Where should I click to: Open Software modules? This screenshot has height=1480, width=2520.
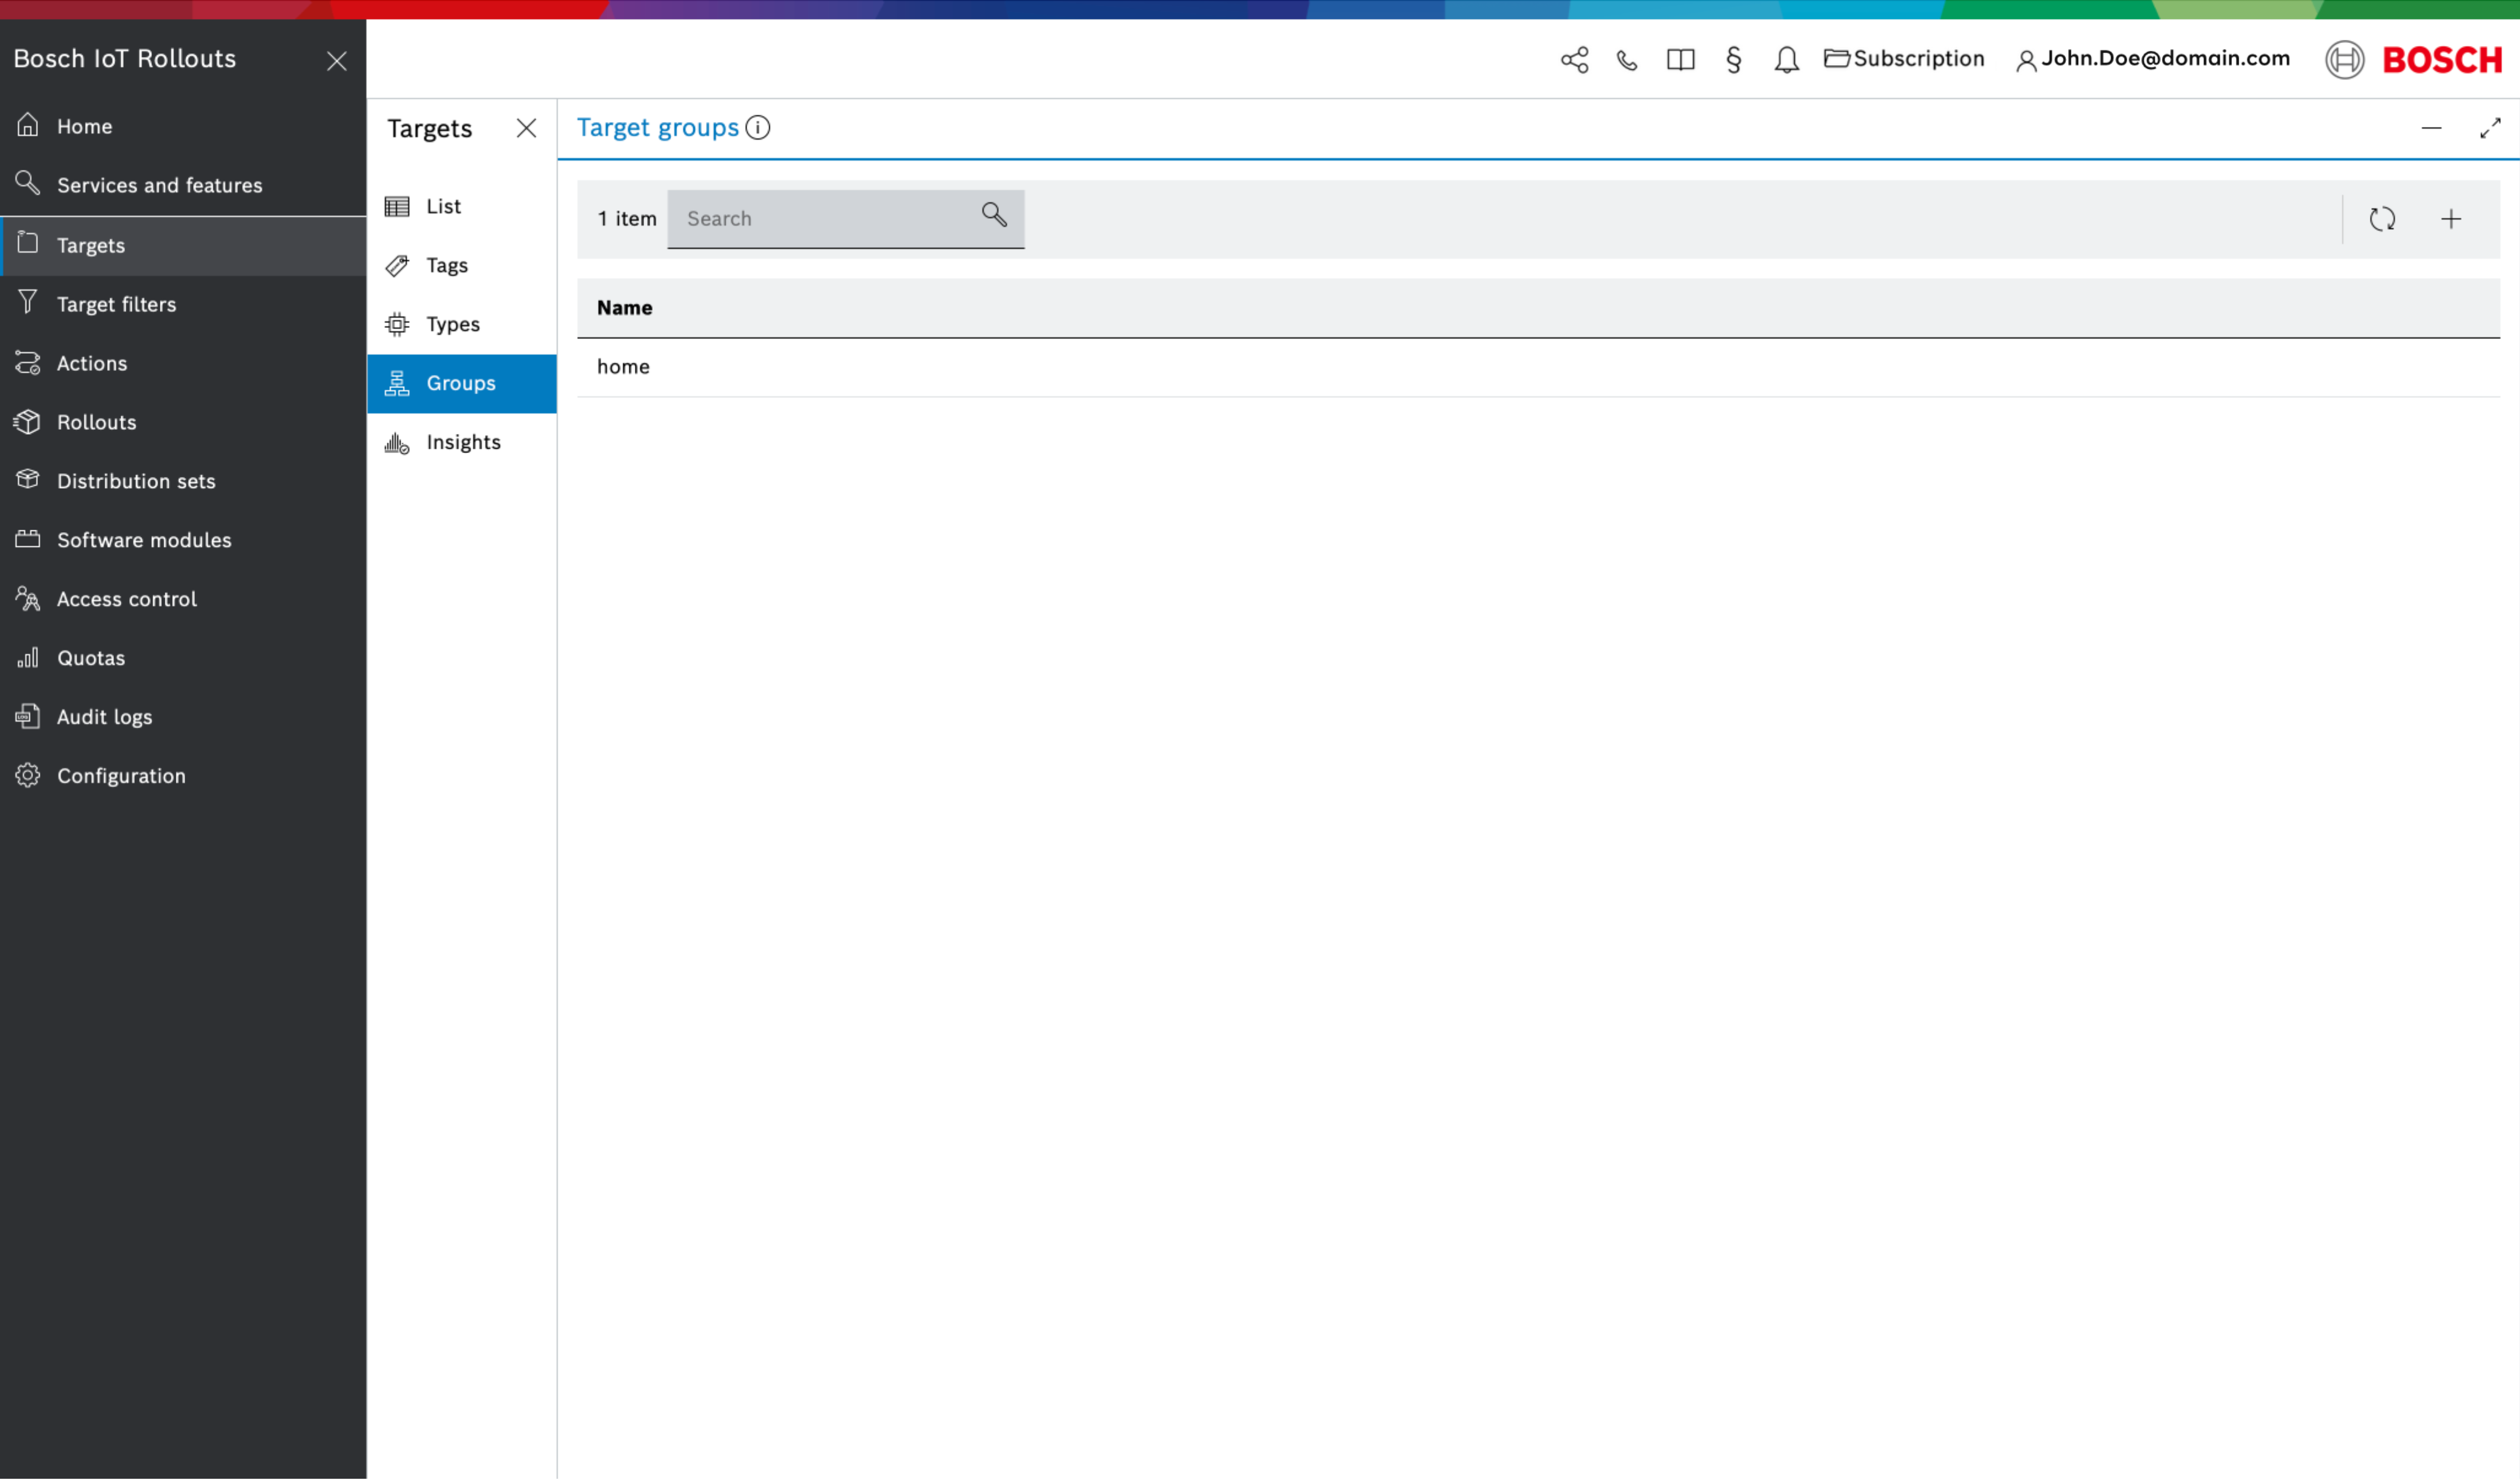pos(183,540)
